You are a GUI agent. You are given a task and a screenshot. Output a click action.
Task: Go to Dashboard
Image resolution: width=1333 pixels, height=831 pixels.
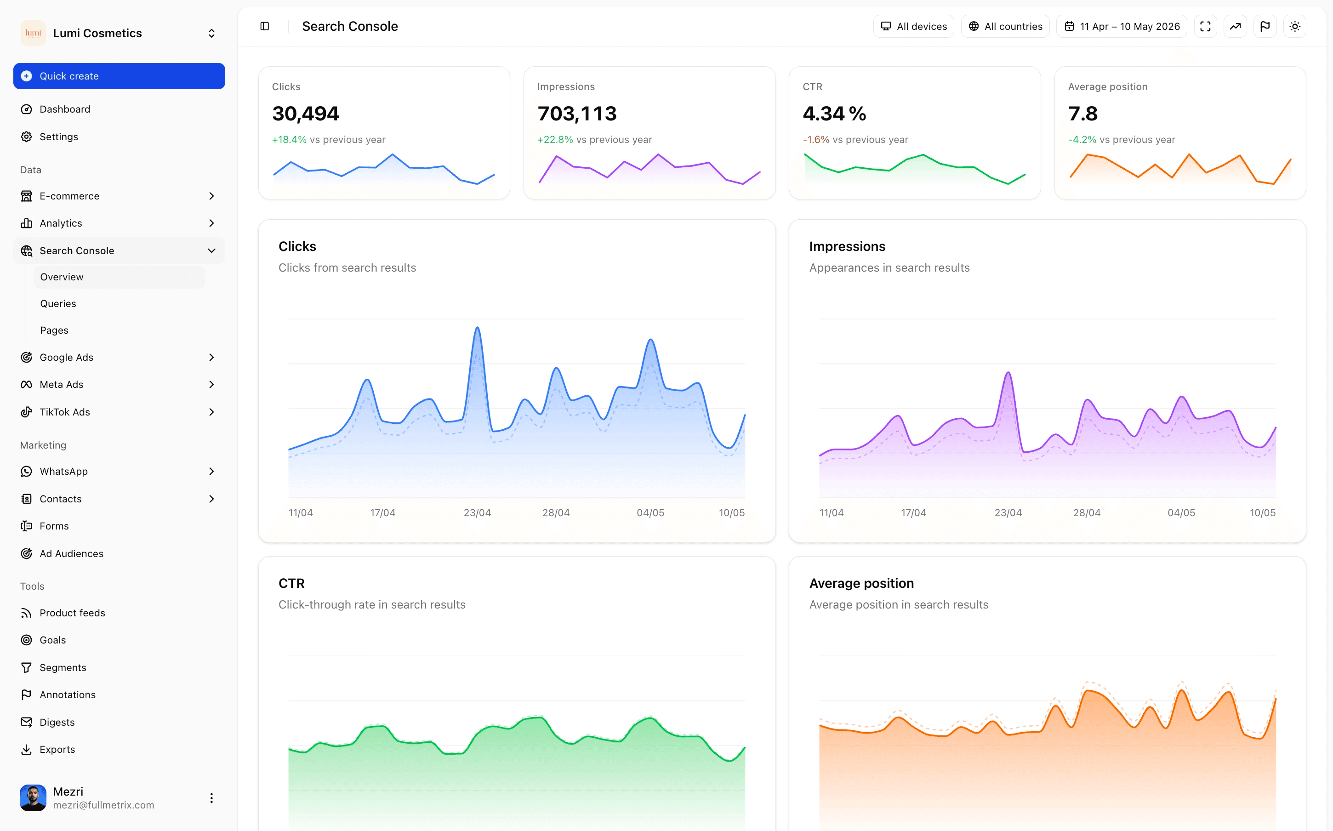[x=119, y=109]
